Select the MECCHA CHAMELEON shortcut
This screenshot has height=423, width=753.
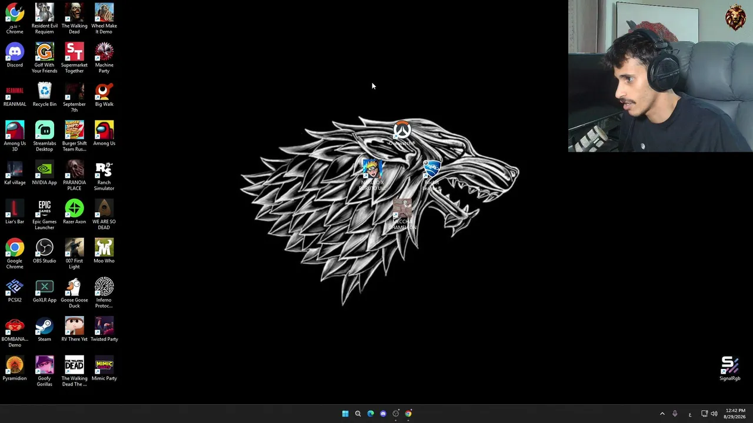coord(402,214)
